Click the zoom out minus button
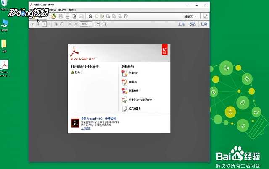Screen dimensions: 269x169 pyautogui.click(x=70, y=24)
